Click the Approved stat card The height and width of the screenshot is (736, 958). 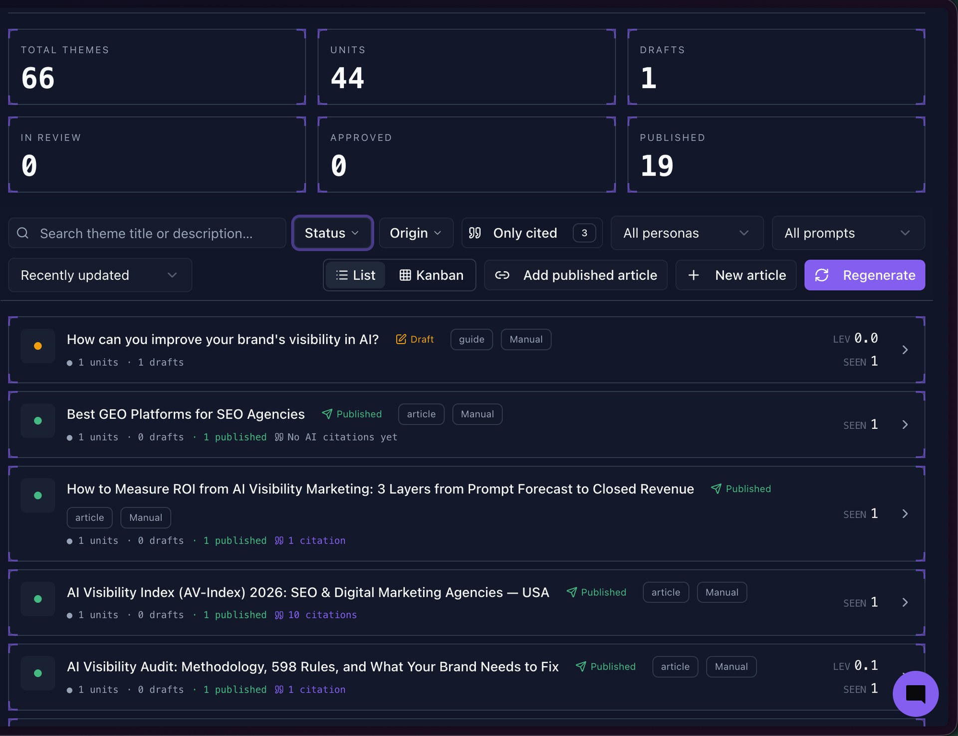(467, 155)
